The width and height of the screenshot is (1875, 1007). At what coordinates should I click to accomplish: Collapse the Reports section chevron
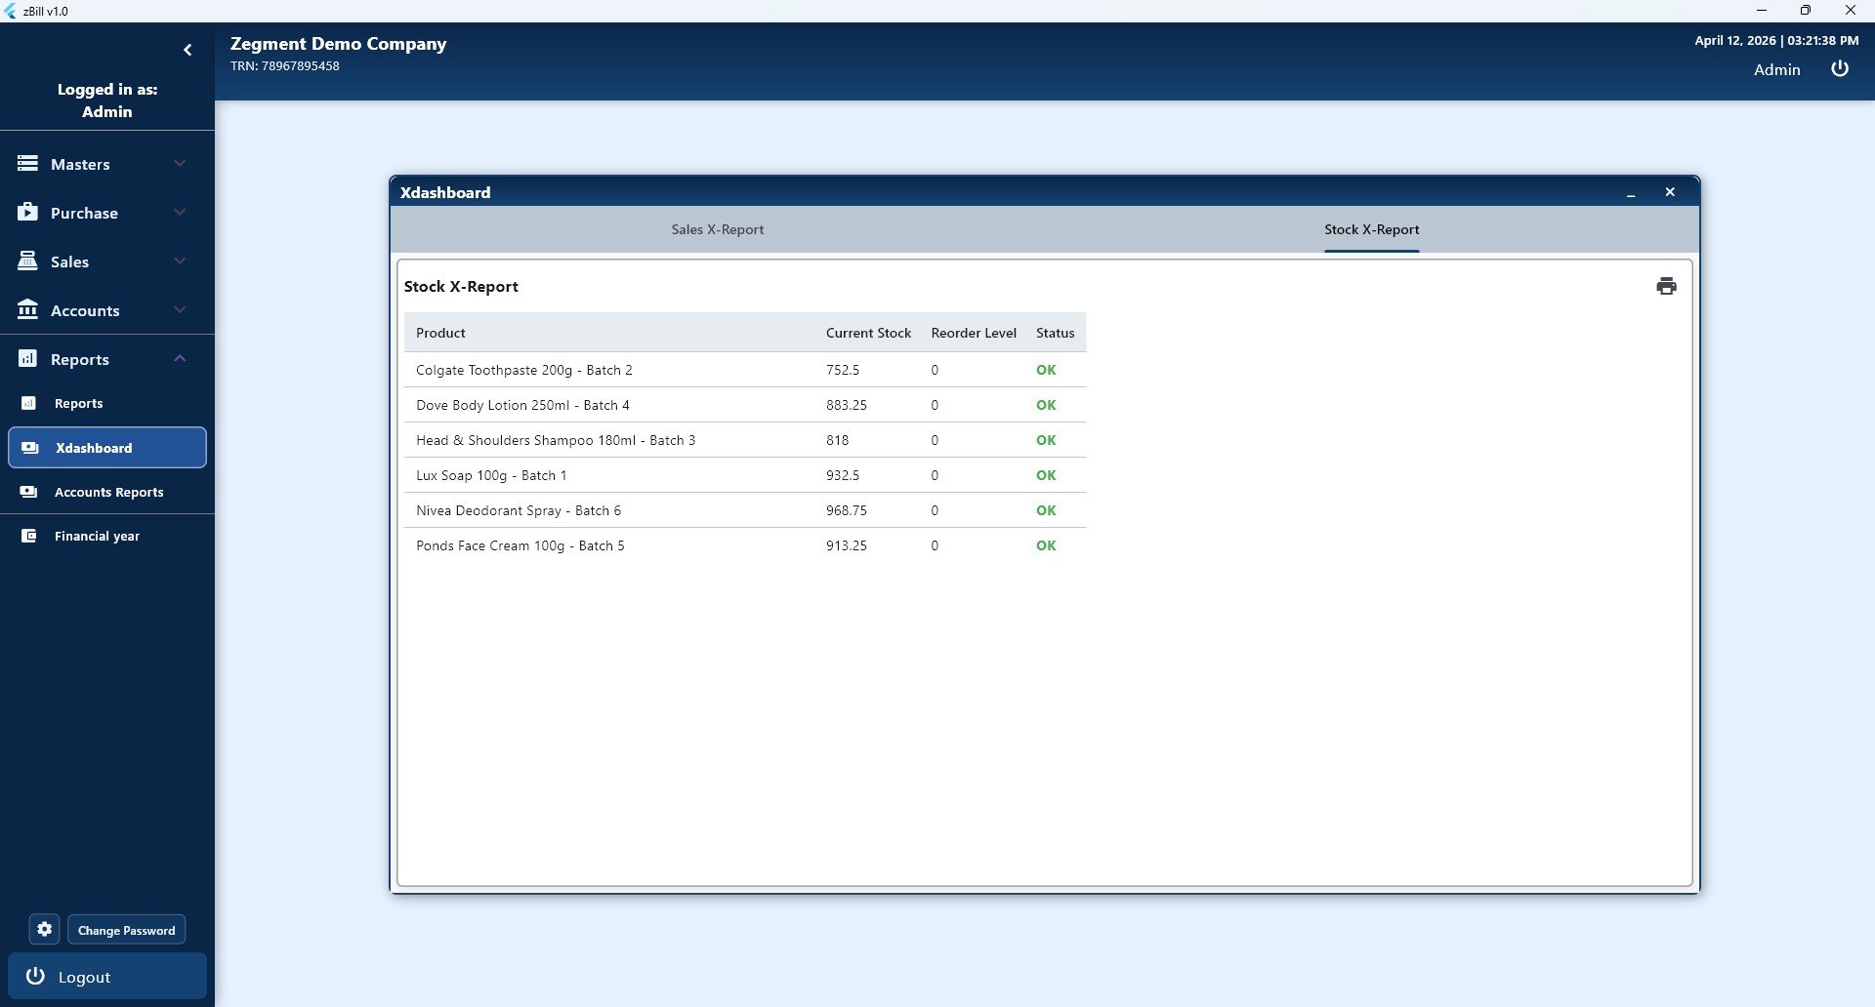click(180, 359)
